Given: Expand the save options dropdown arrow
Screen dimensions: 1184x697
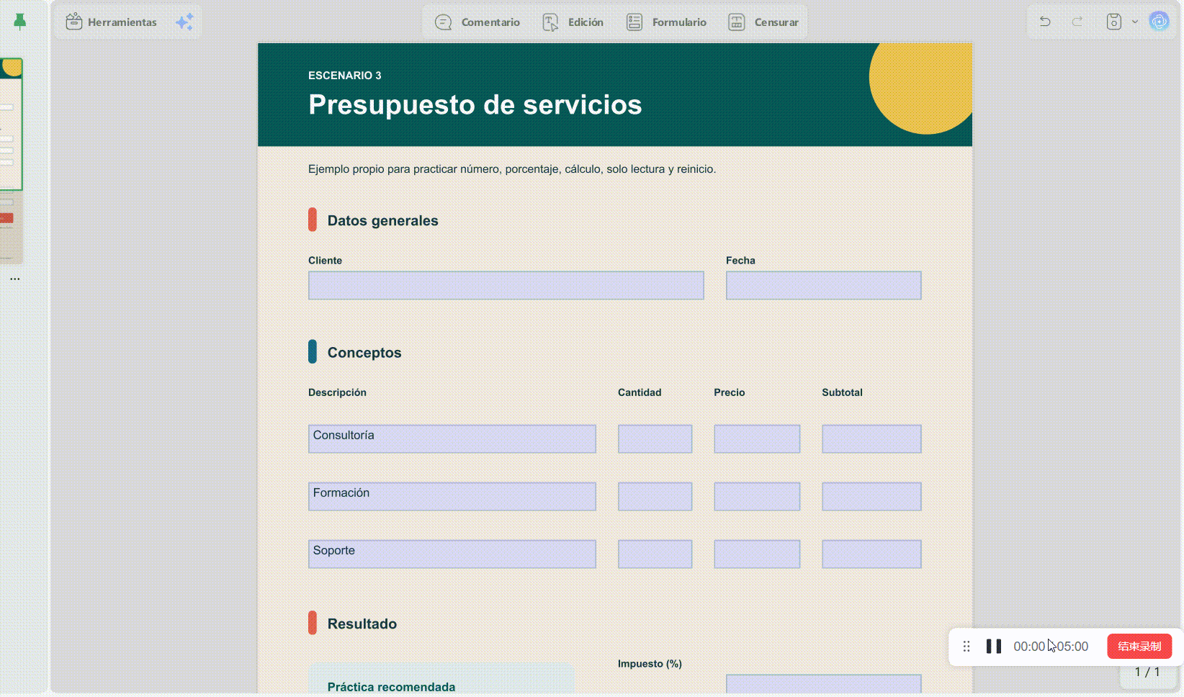Looking at the screenshot, I should (x=1135, y=22).
